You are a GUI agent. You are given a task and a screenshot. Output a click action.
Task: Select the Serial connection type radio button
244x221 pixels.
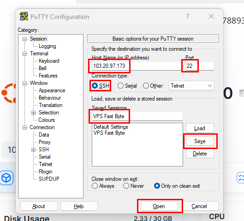[x=120, y=86]
